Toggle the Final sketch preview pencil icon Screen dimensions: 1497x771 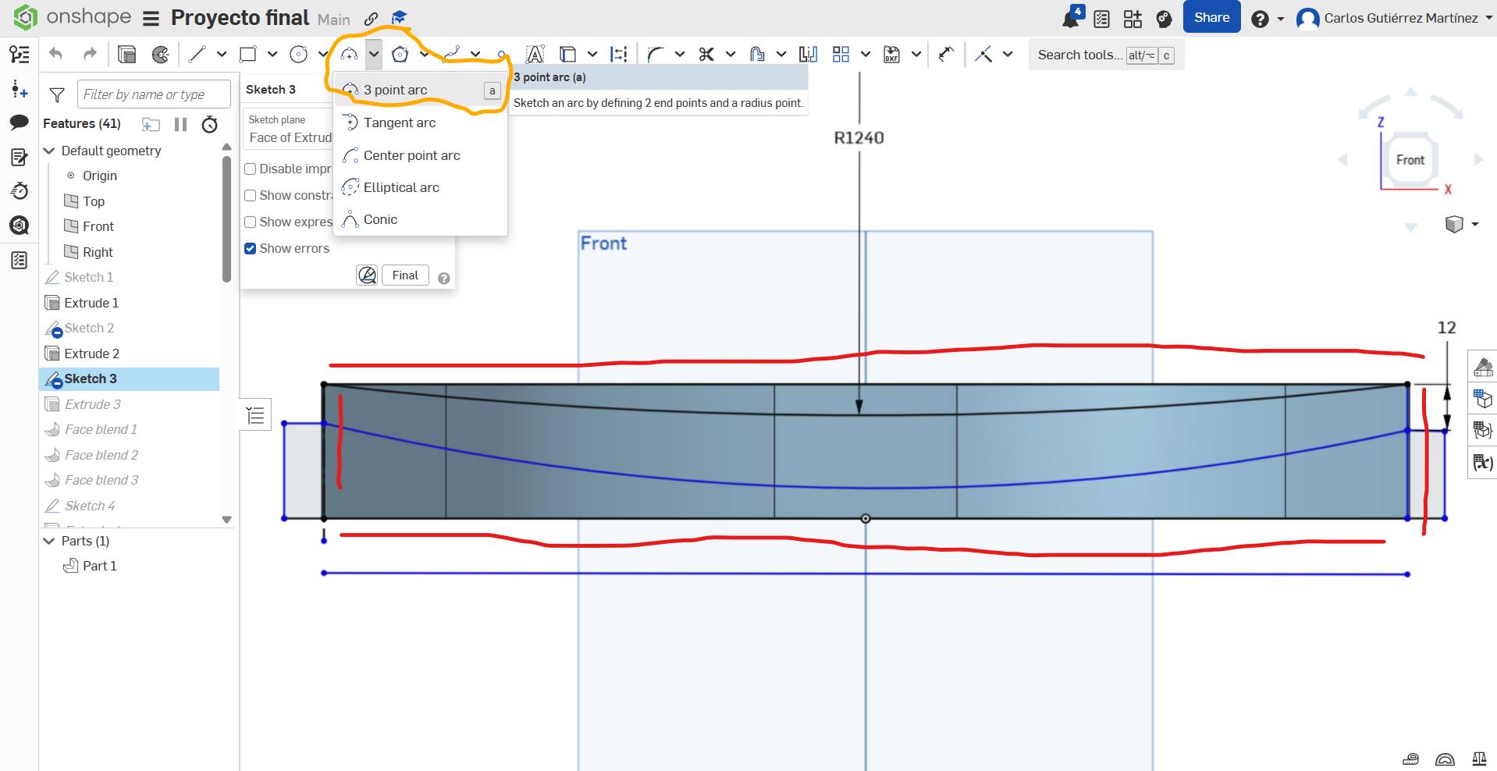(x=367, y=275)
